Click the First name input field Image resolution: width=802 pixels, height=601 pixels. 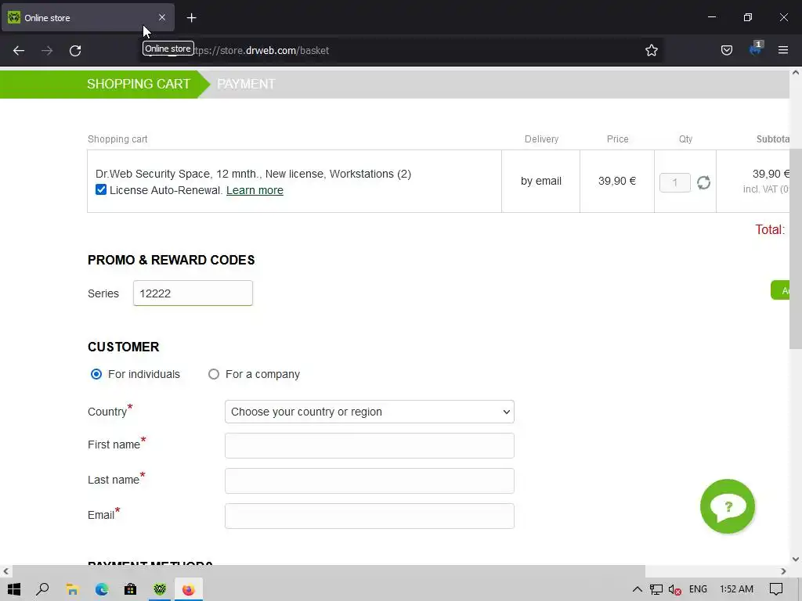[x=370, y=445]
